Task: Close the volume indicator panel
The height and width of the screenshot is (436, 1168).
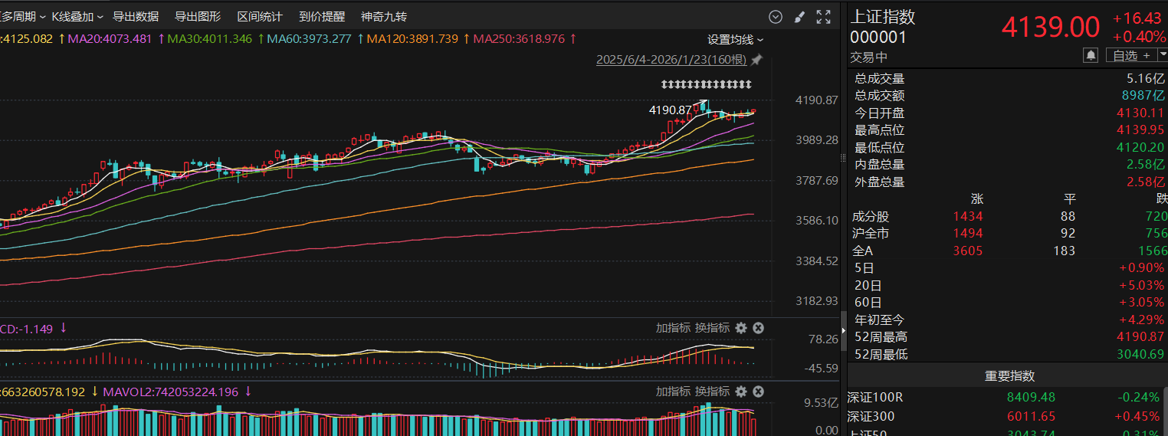Action: (x=758, y=392)
